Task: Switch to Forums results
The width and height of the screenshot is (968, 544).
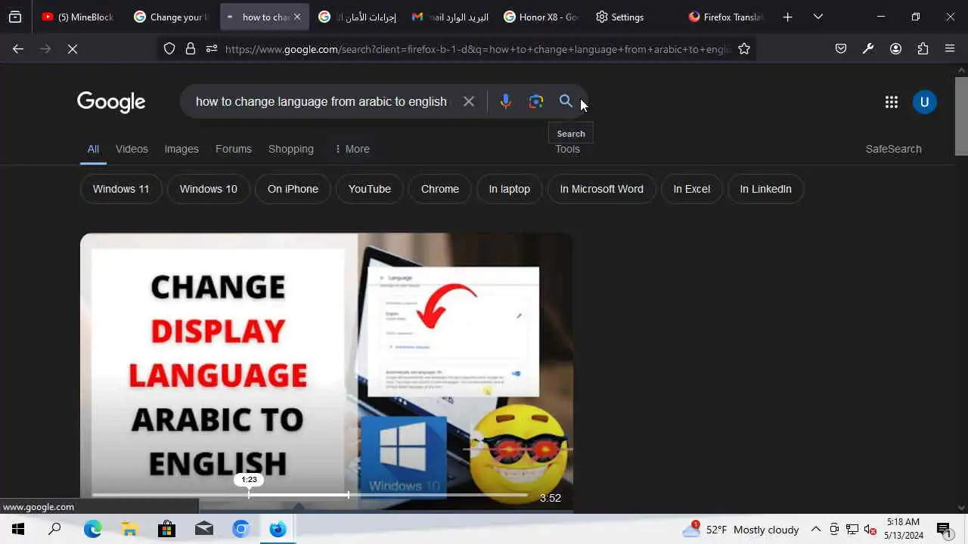Action: [234, 149]
